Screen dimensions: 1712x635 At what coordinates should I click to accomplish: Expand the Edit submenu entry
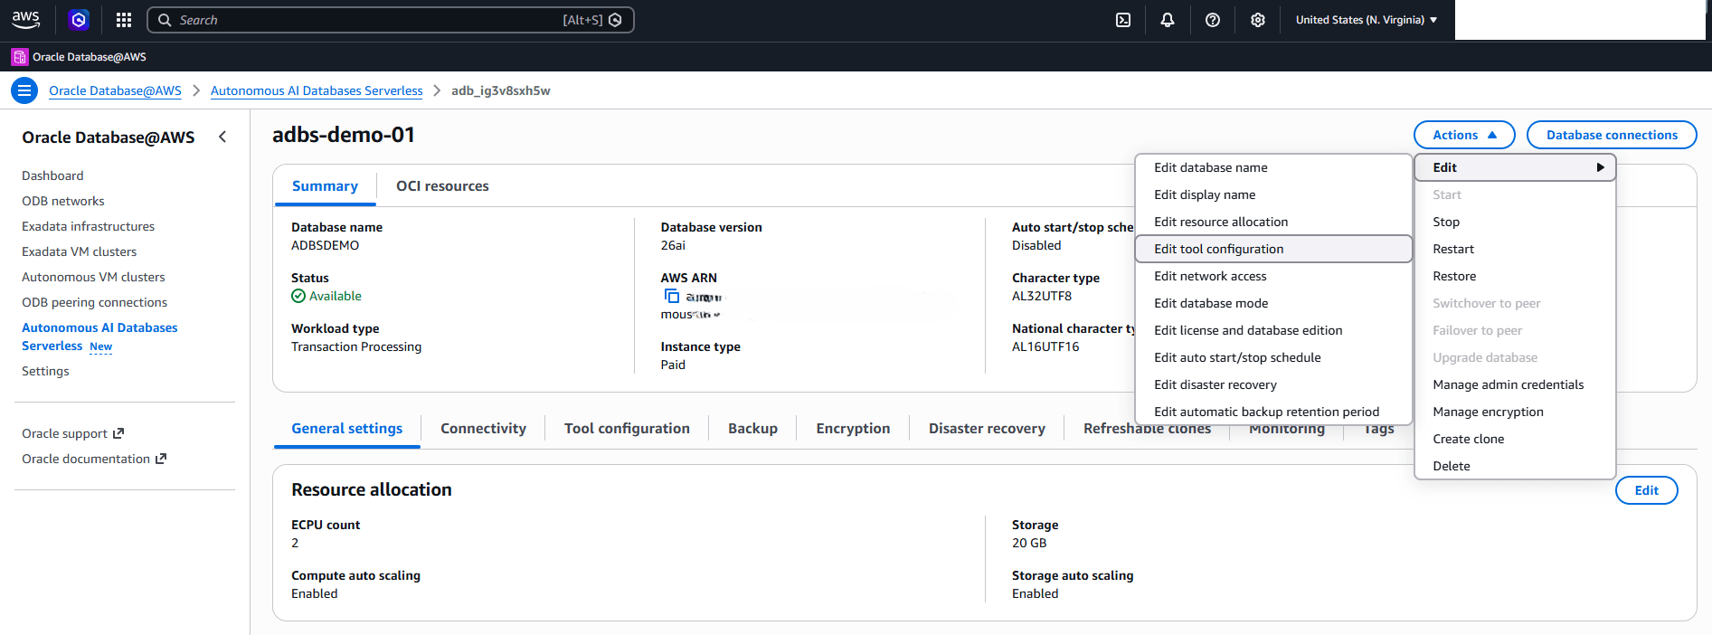tap(1515, 167)
